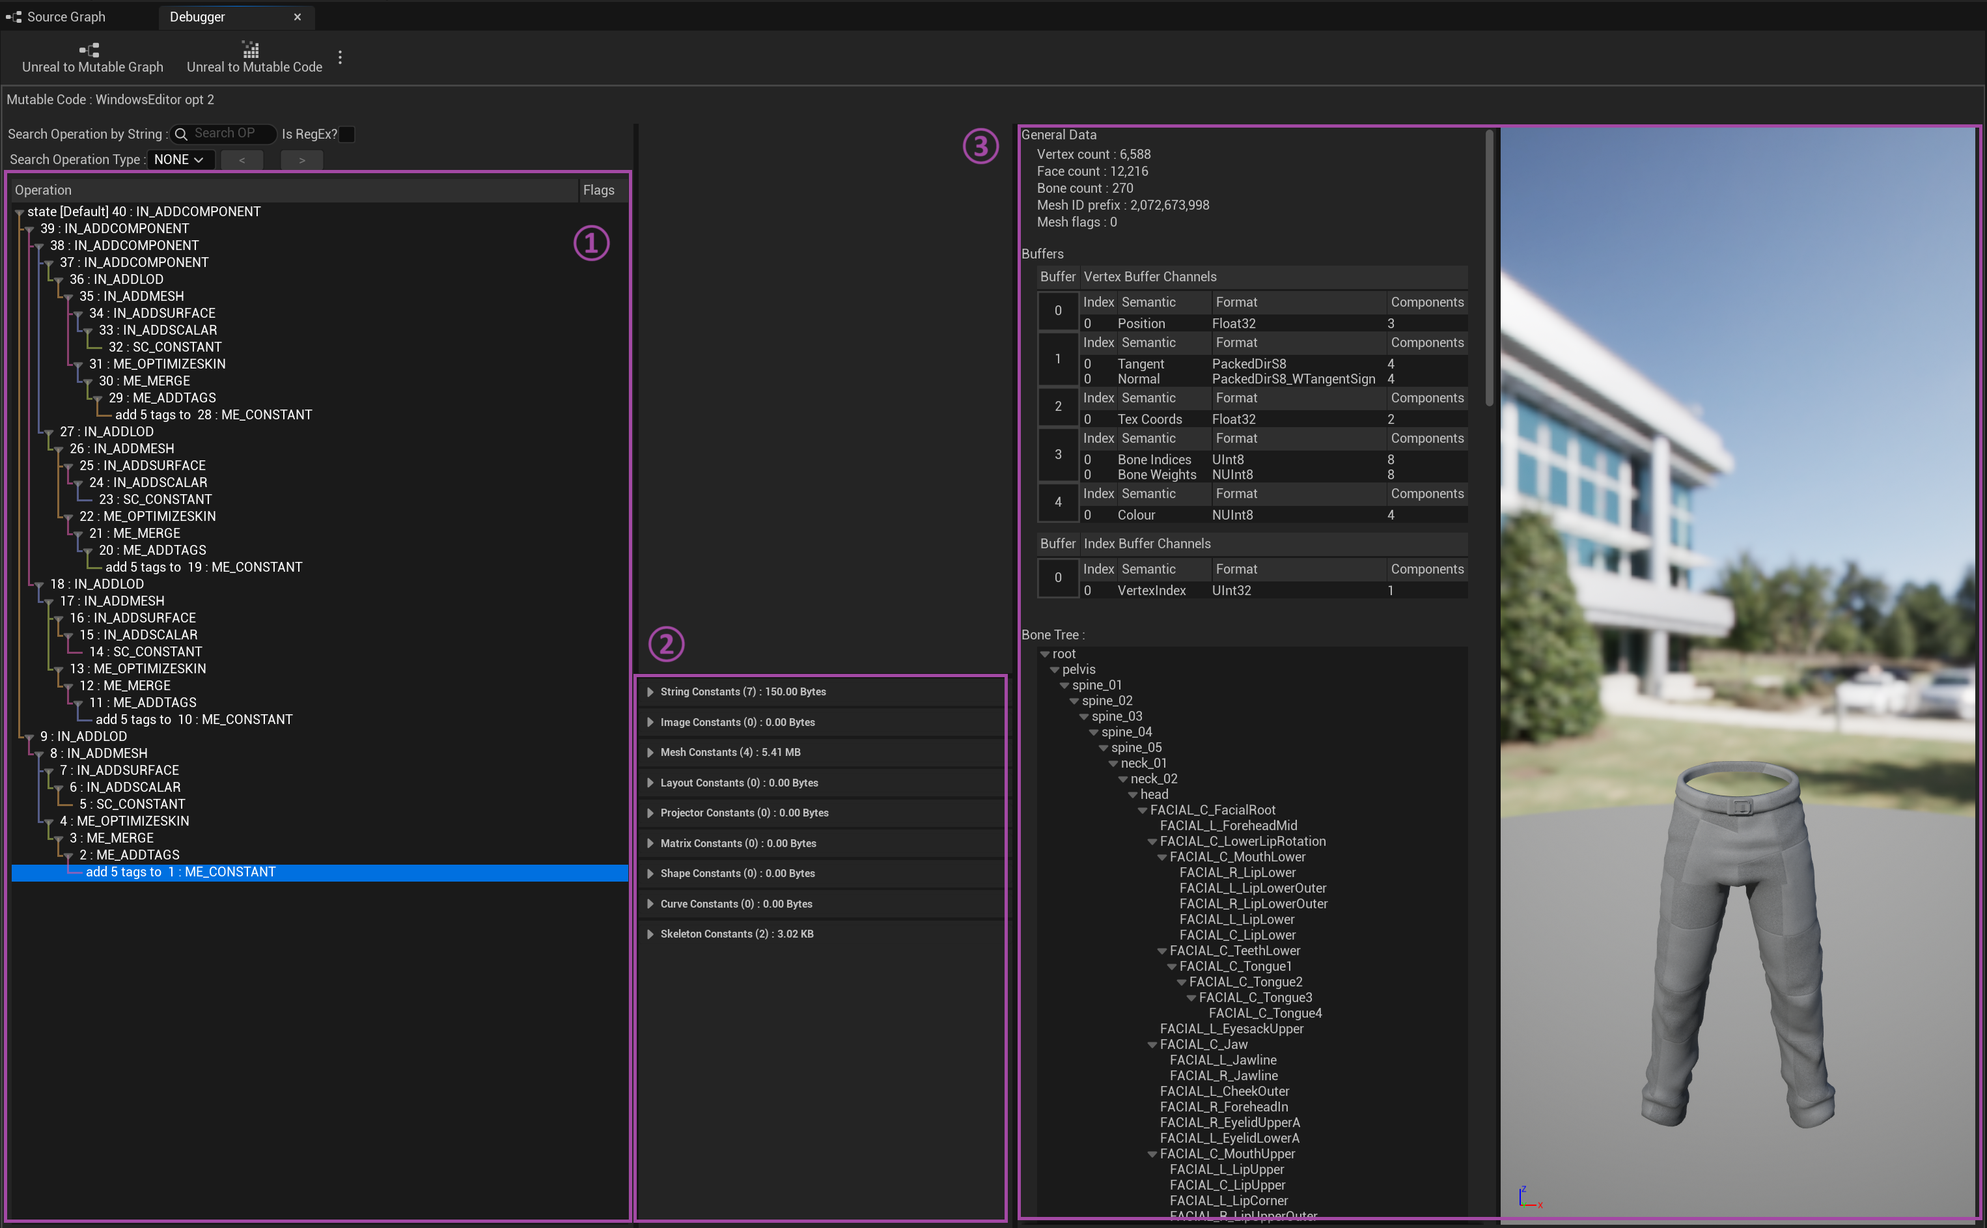Select highlighted 'add 5 tags to 1 : ME_CONSTANT' row

pyautogui.click(x=320, y=872)
